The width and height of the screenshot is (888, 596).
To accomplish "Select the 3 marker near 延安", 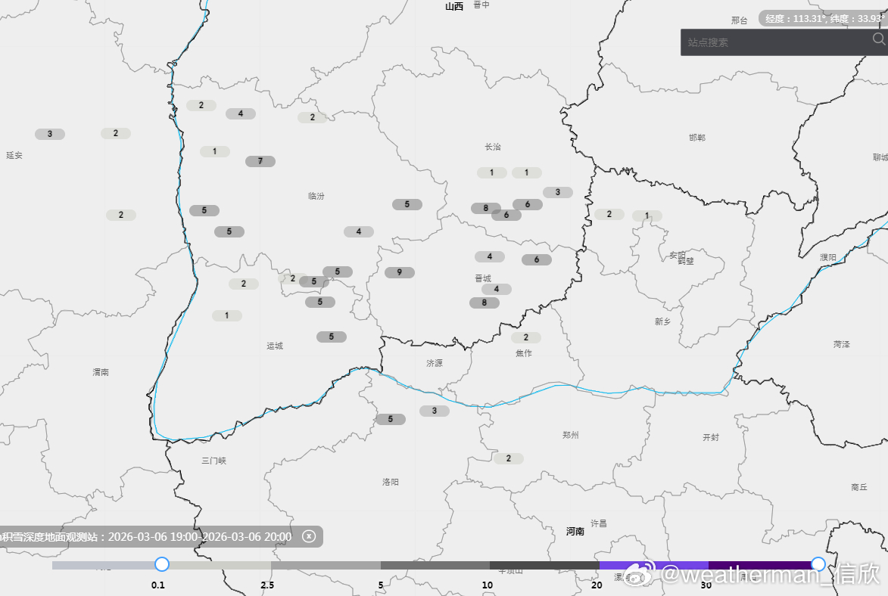I will pos(50,133).
